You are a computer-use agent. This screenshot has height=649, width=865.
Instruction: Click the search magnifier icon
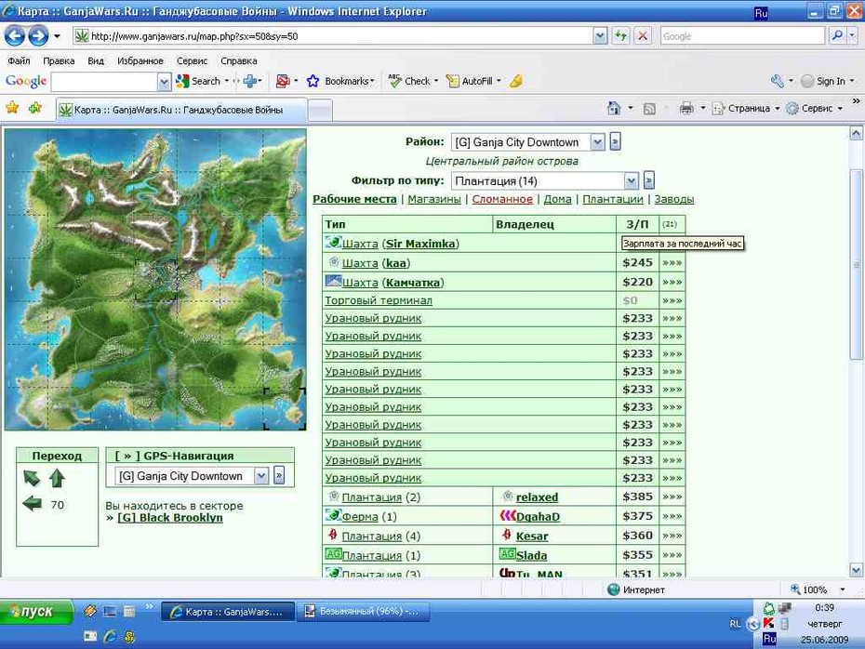837,36
